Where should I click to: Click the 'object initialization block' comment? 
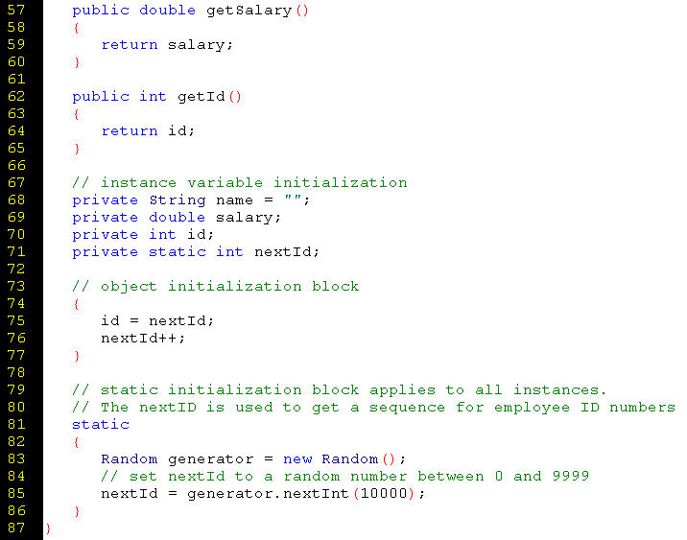click(216, 286)
